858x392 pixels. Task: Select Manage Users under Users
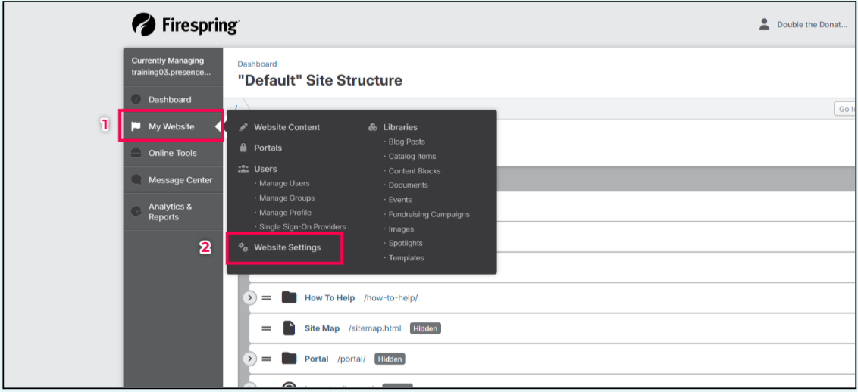(x=284, y=183)
